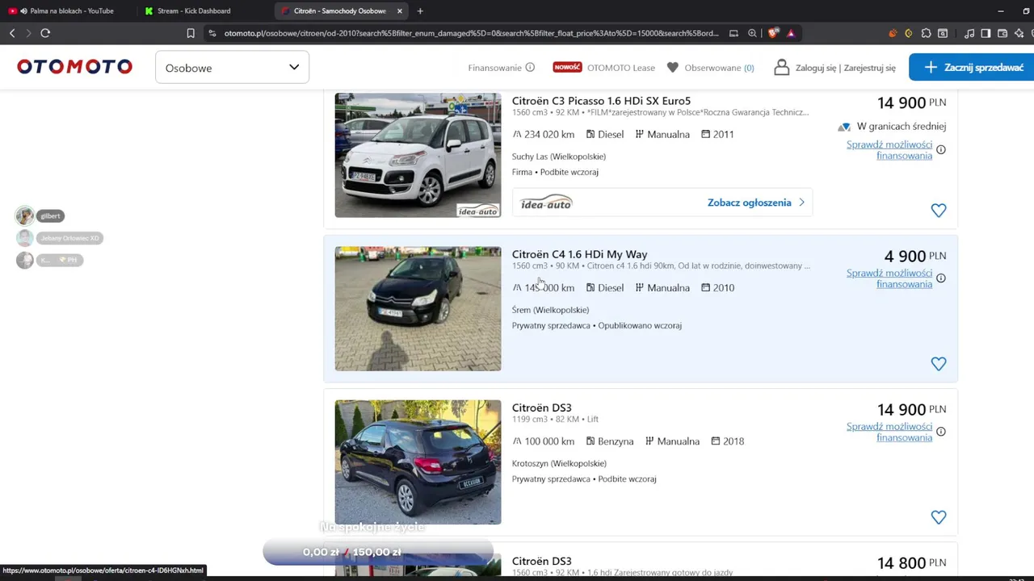The height and width of the screenshot is (581, 1034).
Task: Click the zoom magnifier icon in address bar
Action: click(752, 33)
